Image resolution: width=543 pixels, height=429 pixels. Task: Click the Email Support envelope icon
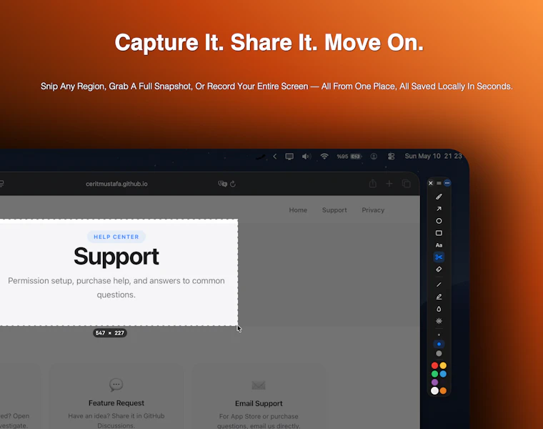(x=259, y=385)
